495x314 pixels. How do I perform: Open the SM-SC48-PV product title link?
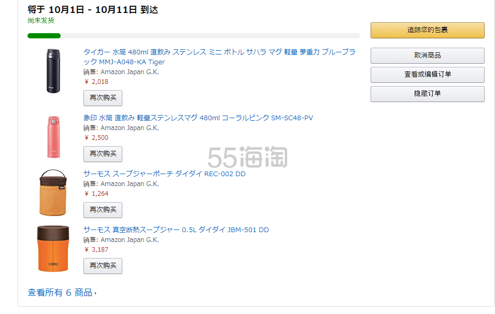coord(198,118)
